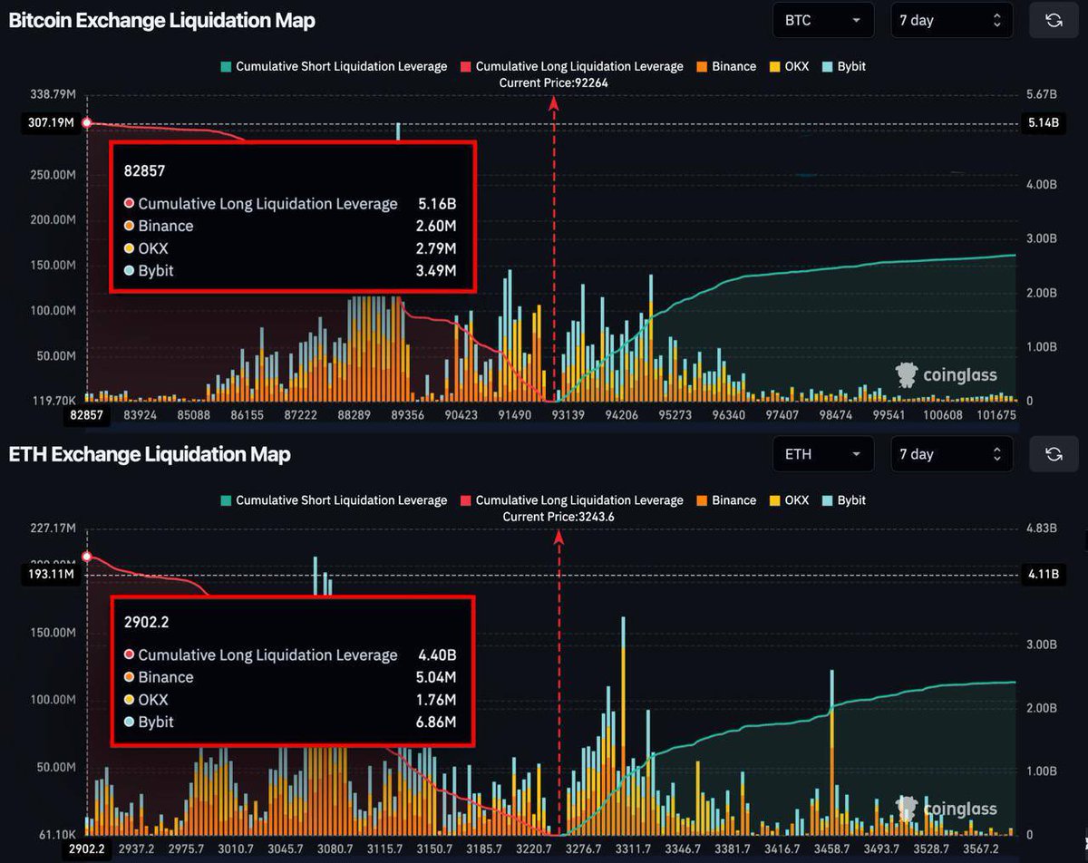Click the 338.79M y-axis label on Bitcoin chart
This screenshot has width=1088, height=863.
[x=52, y=94]
